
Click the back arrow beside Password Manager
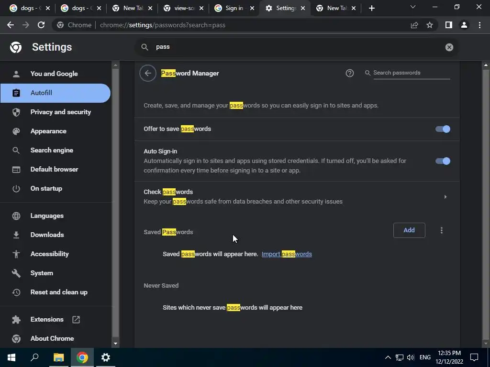point(148,73)
